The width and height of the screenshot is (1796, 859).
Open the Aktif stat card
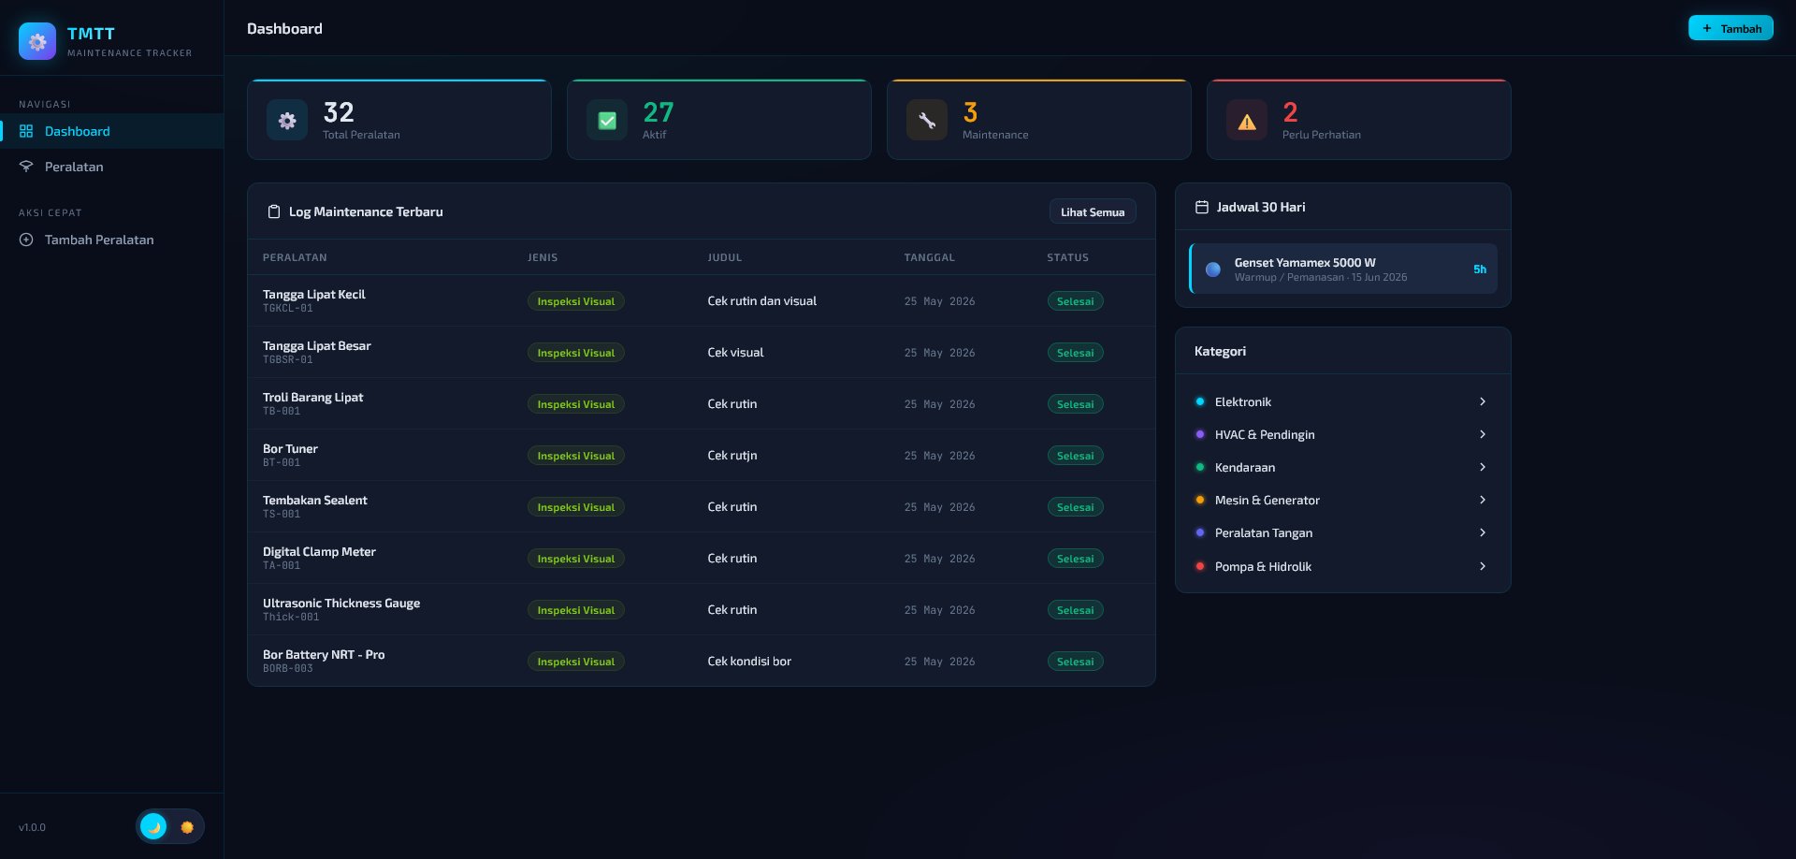(x=719, y=120)
